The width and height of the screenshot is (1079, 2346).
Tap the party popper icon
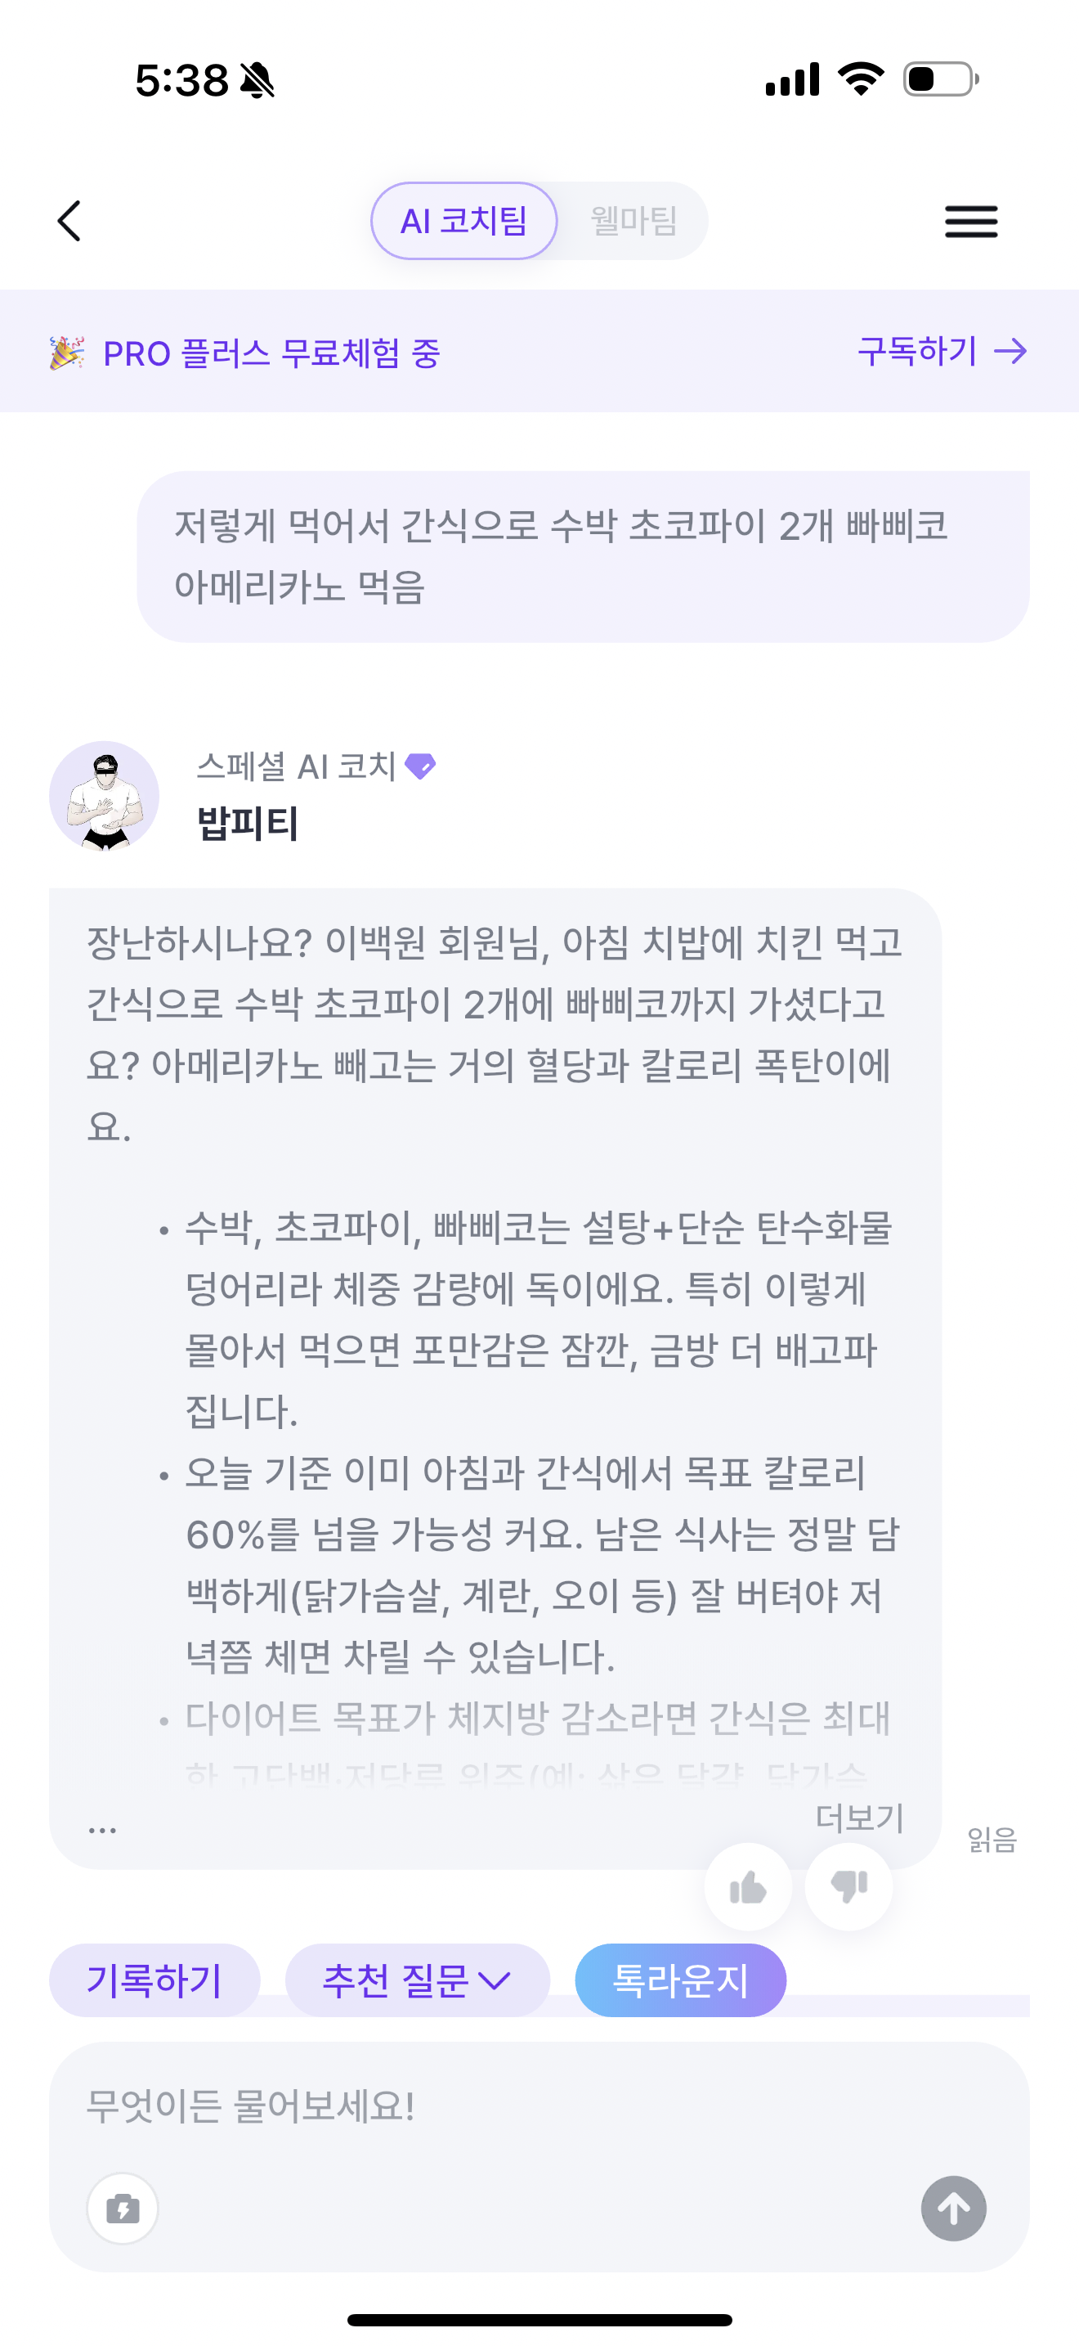[67, 353]
